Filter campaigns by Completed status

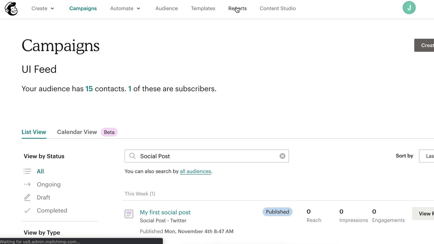point(52,210)
